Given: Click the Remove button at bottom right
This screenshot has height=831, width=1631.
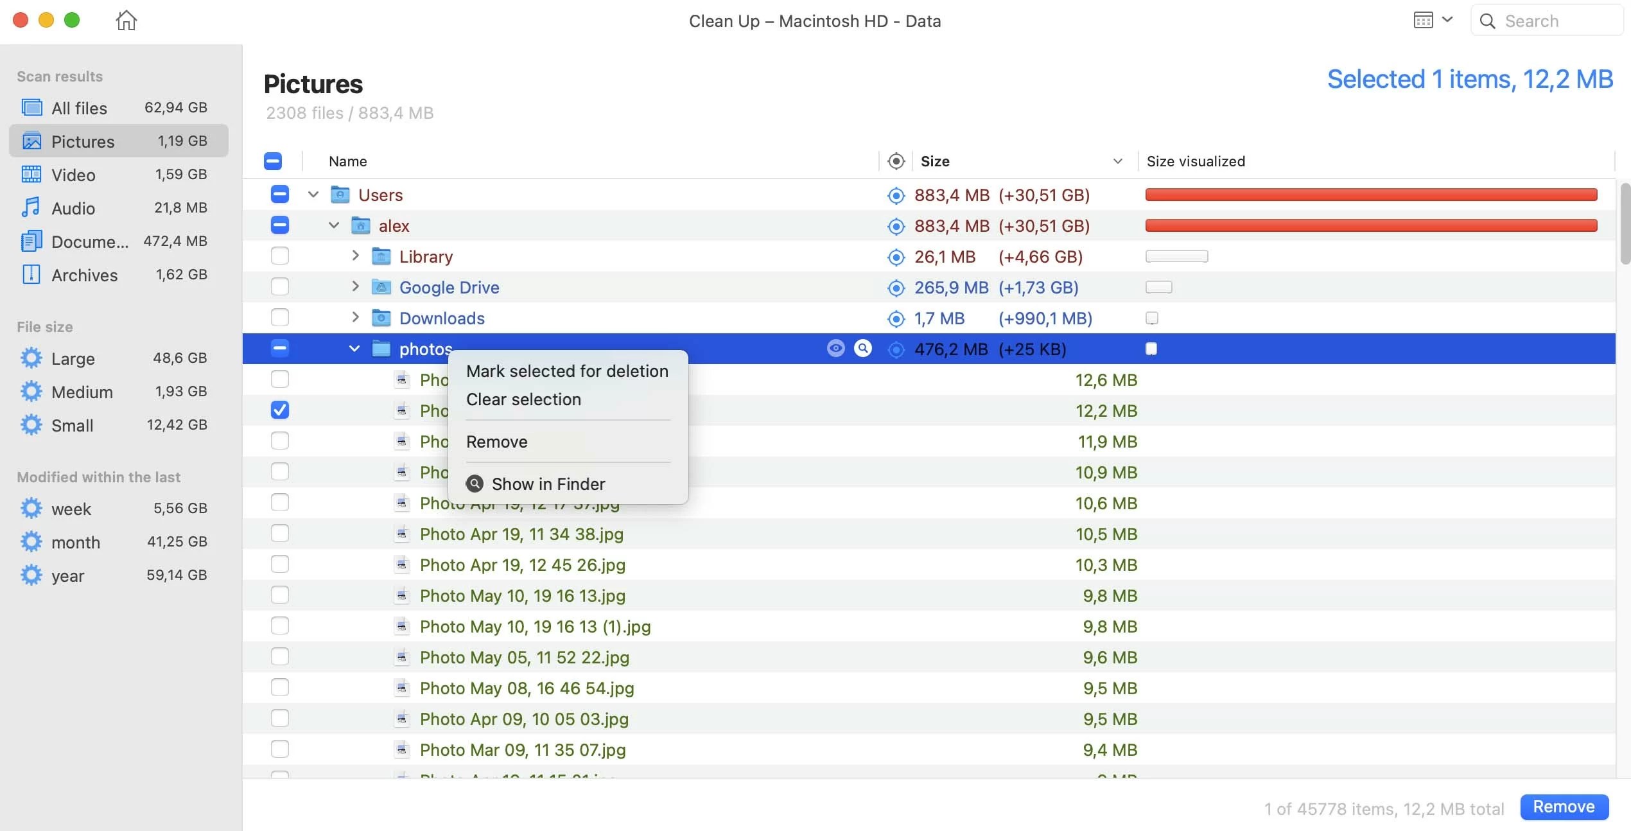Looking at the screenshot, I should point(1564,807).
